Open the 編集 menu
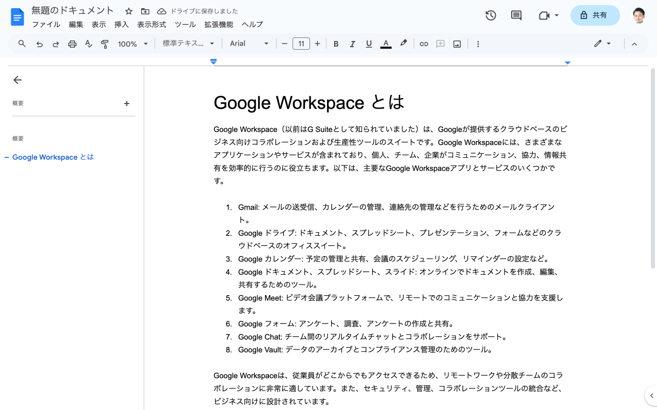The image size is (657, 410). (x=76, y=24)
